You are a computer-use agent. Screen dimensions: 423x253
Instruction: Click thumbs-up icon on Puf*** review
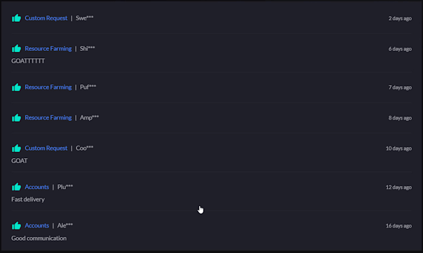[x=16, y=87]
